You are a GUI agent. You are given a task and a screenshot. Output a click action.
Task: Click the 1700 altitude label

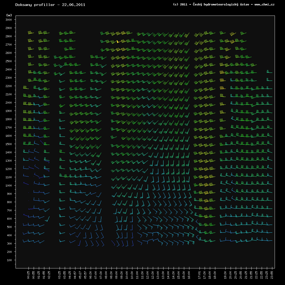point(9,127)
